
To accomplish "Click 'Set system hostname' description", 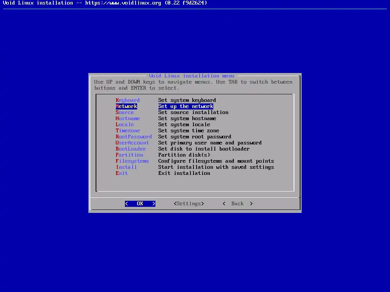I will (x=187, y=119).
